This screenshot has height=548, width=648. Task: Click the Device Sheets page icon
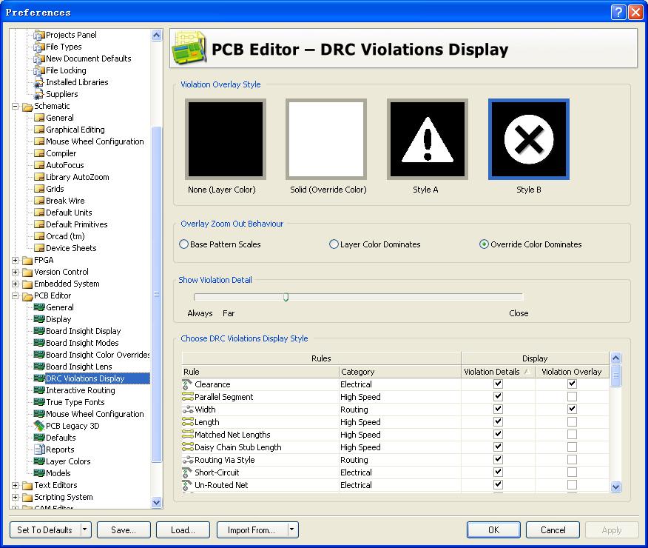39,248
